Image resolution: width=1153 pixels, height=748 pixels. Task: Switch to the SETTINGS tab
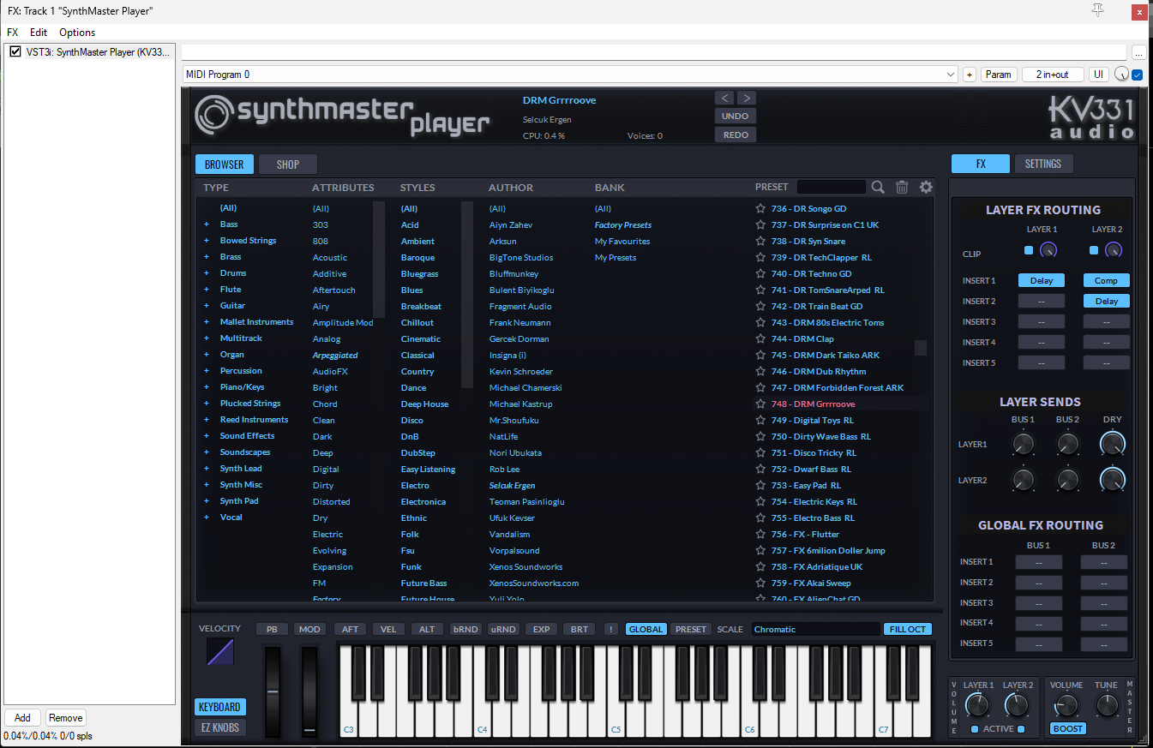[x=1043, y=164]
